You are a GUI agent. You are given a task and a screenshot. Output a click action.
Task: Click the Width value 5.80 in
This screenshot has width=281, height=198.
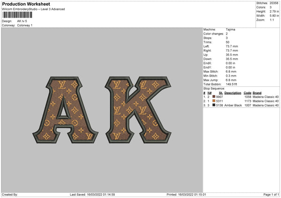click(x=274, y=16)
